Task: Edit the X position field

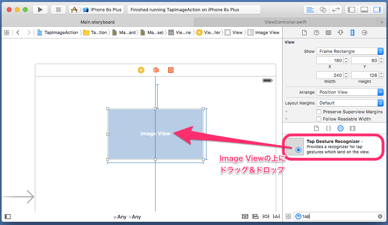Action: [x=330, y=60]
